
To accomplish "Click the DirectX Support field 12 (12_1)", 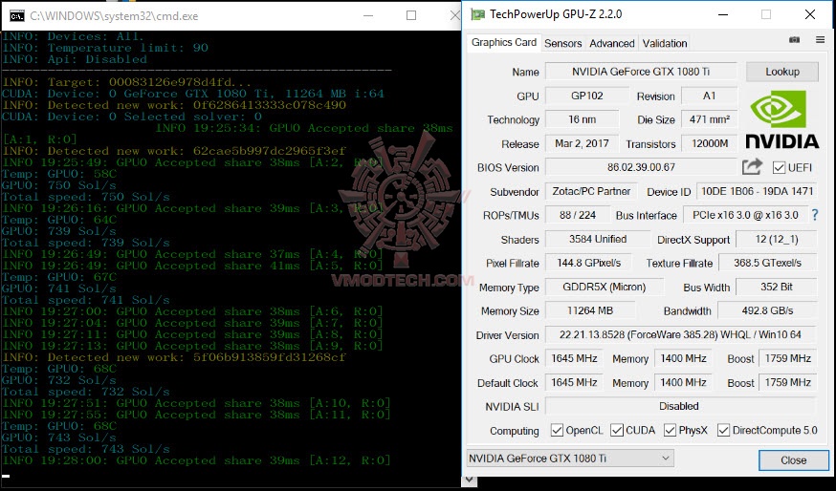I will pos(777,239).
